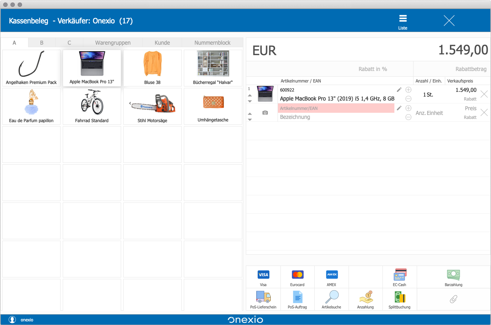The height and width of the screenshot is (325, 491).
Task: Click the 1 St. quantity of MacBook Pro
Action: pyautogui.click(x=428, y=94)
